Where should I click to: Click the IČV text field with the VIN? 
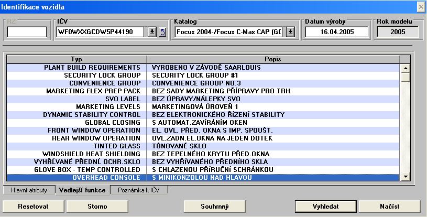click(x=100, y=32)
